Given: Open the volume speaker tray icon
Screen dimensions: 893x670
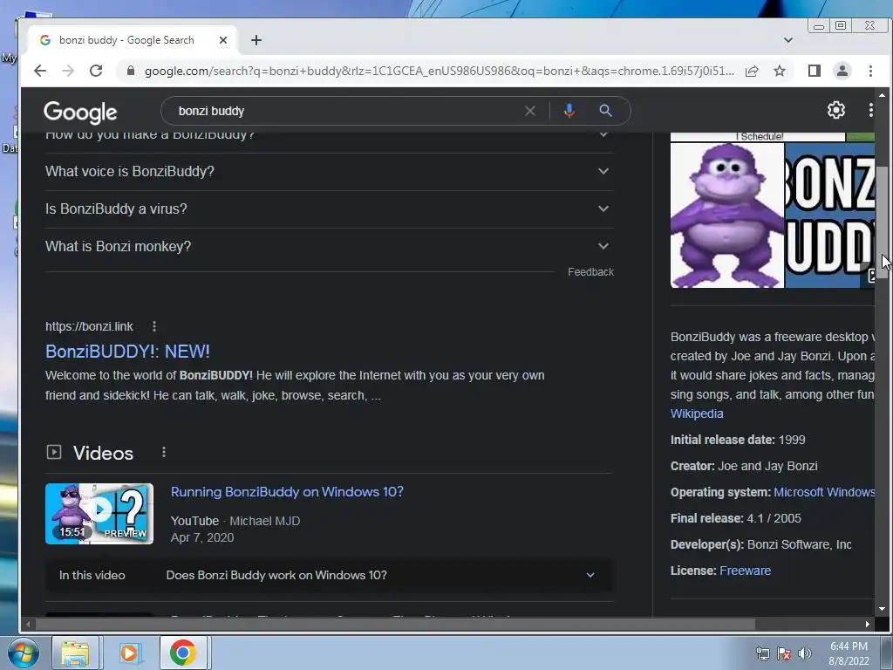Looking at the screenshot, I should (805, 653).
